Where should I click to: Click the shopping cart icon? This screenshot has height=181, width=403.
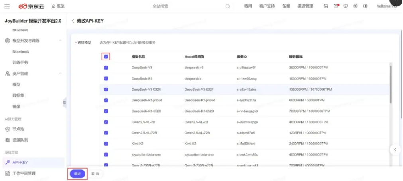326,6
